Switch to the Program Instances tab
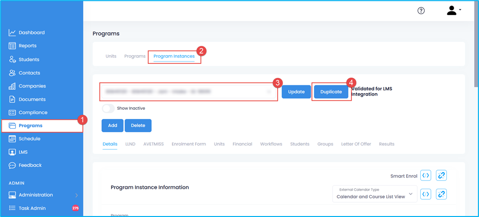 (x=174, y=57)
